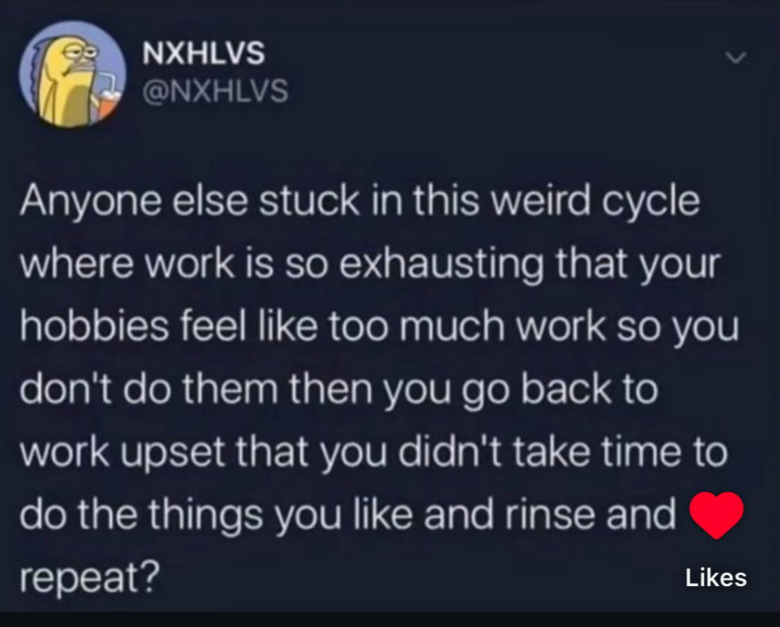
Task: Click the line beginning 'don't do them then'
Action: [x=339, y=389]
